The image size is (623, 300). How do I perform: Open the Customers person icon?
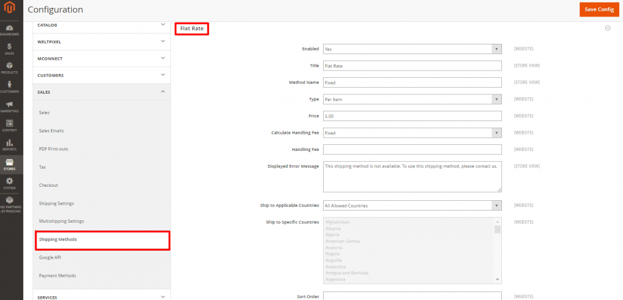point(10,86)
